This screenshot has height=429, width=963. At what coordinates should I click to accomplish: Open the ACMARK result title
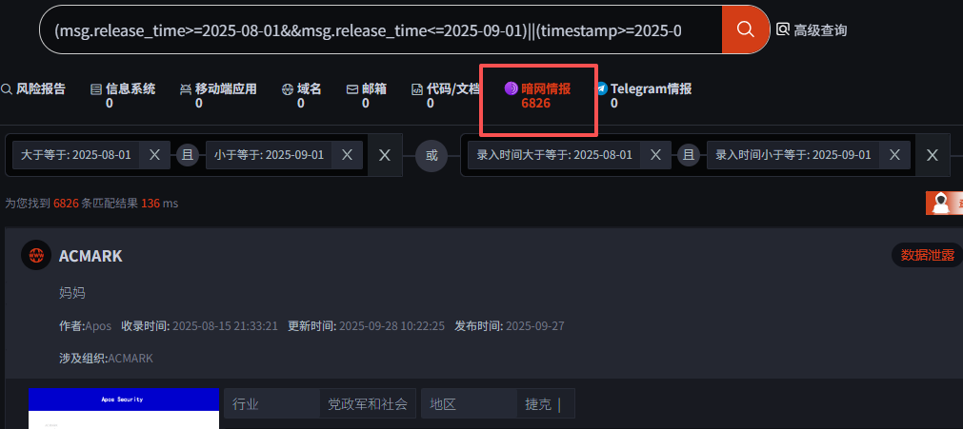(x=90, y=256)
